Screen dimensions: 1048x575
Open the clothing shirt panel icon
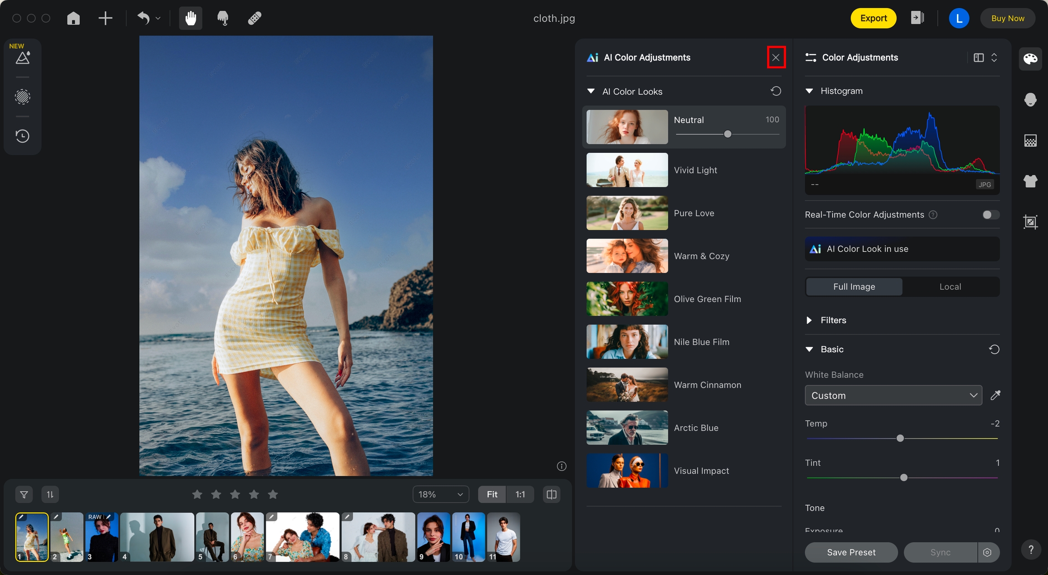(x=1030, y=181)
